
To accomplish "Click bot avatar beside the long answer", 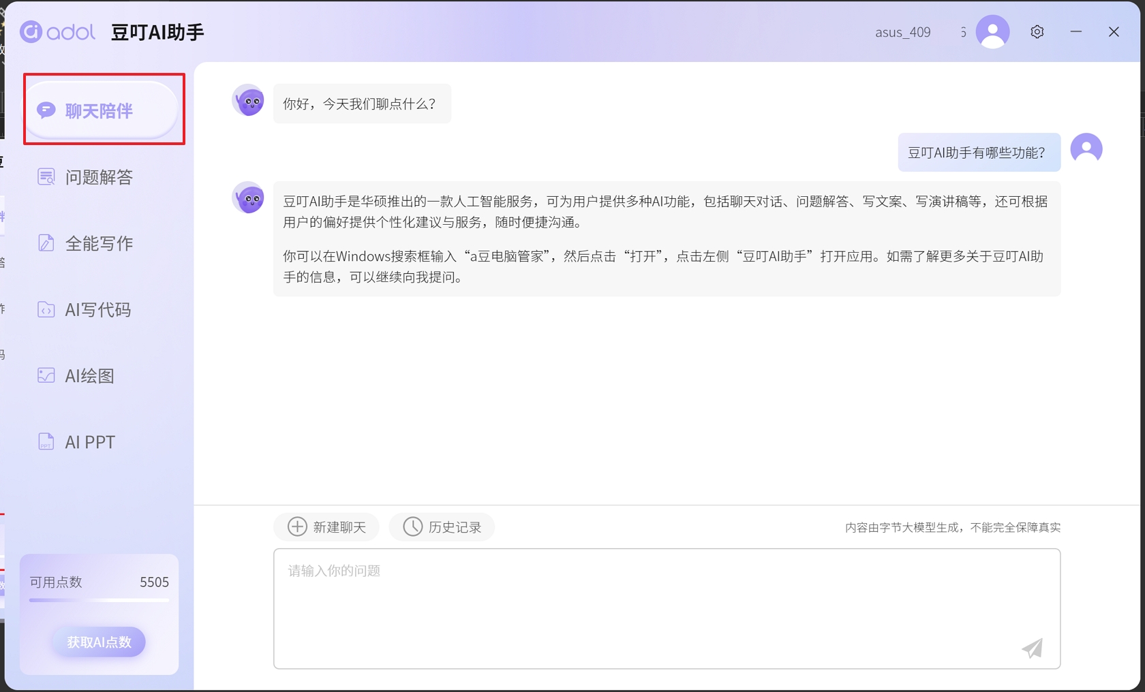I will 249,198.
